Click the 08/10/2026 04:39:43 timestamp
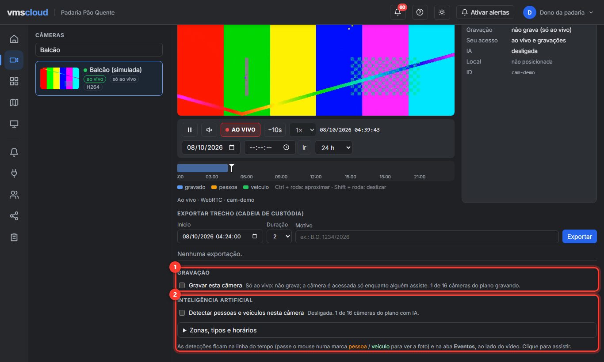The image size is (604, 362). pyautogui.click(x=350, y=130)
